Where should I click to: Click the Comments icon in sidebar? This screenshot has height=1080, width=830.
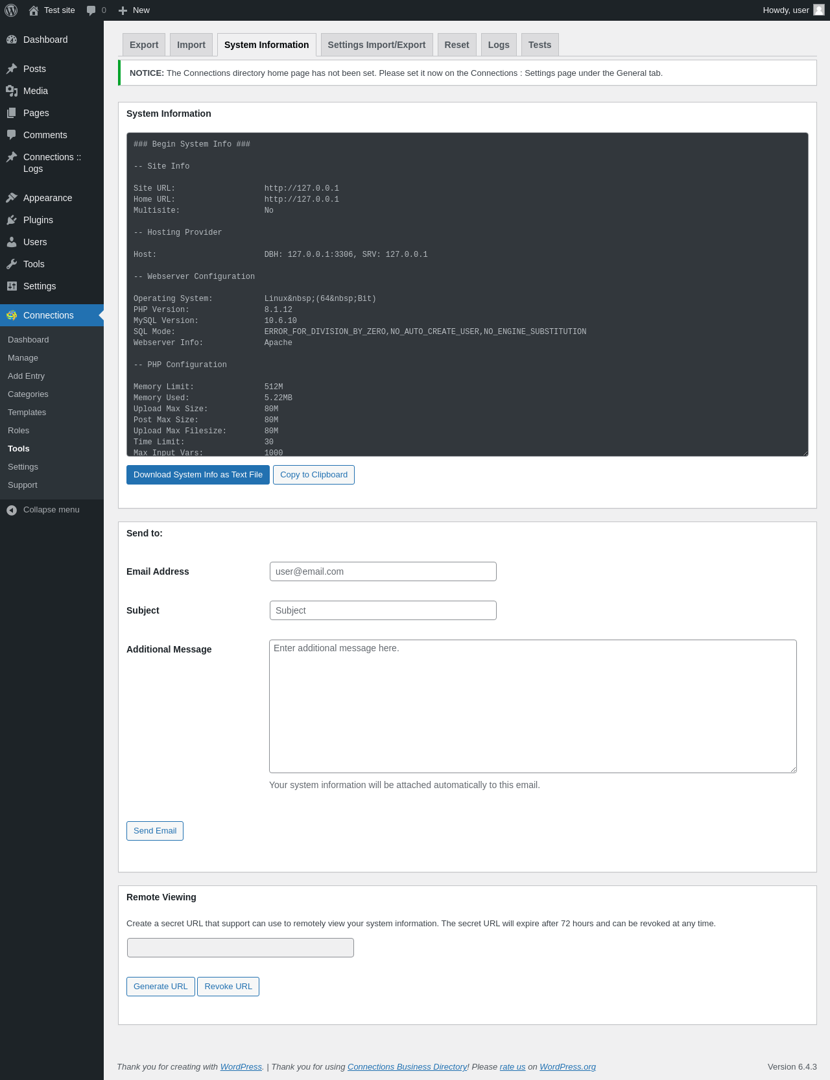click(x=12, y=135)
